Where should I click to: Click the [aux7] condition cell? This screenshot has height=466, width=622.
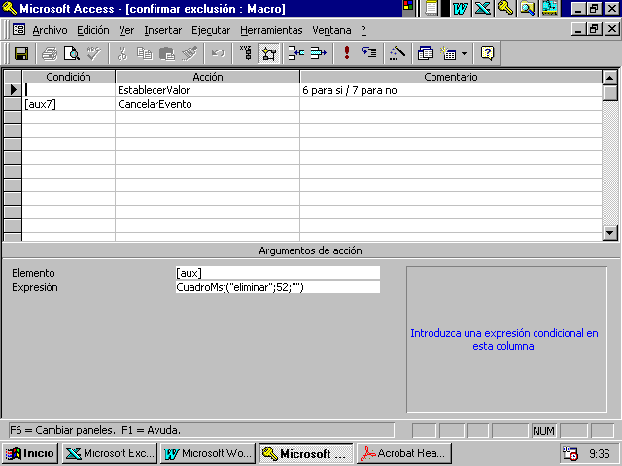(68, 104)
